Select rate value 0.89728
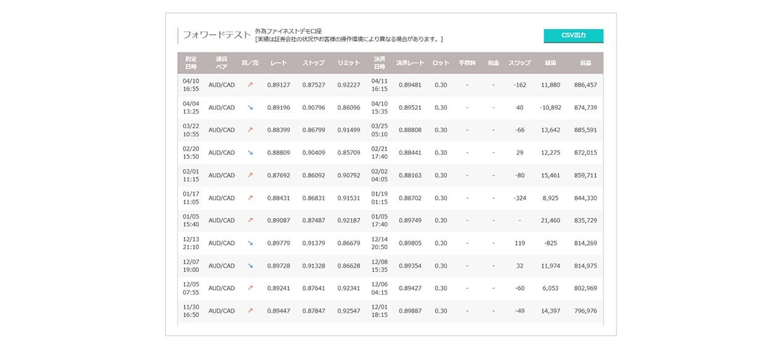Screen dimensions: 782x348 279,266
